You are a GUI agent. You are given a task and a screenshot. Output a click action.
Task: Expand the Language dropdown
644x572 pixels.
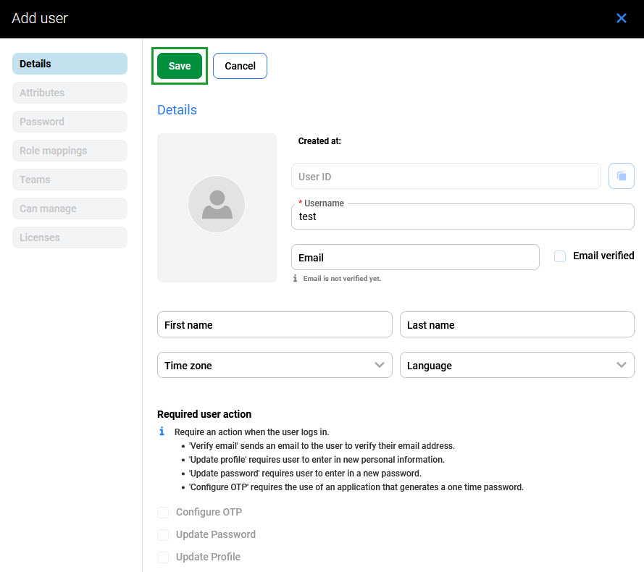517,365
